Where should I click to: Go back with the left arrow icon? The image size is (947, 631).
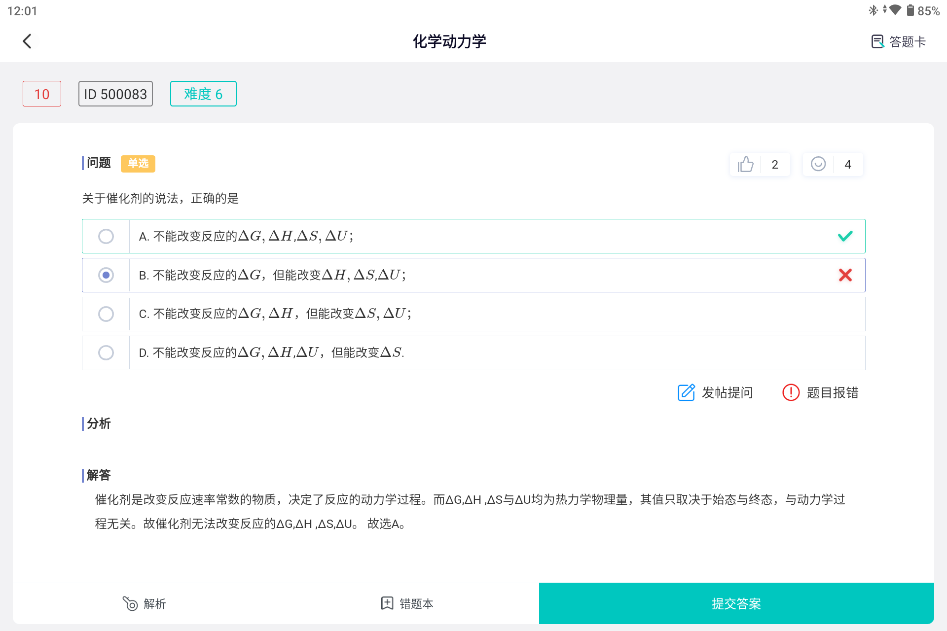click(27, 41)
